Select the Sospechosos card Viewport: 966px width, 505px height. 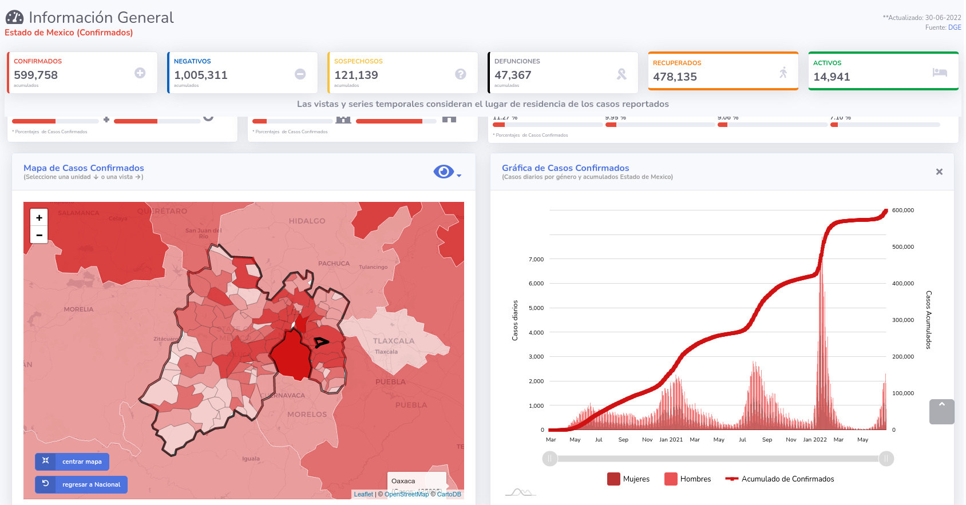point(403,73)
